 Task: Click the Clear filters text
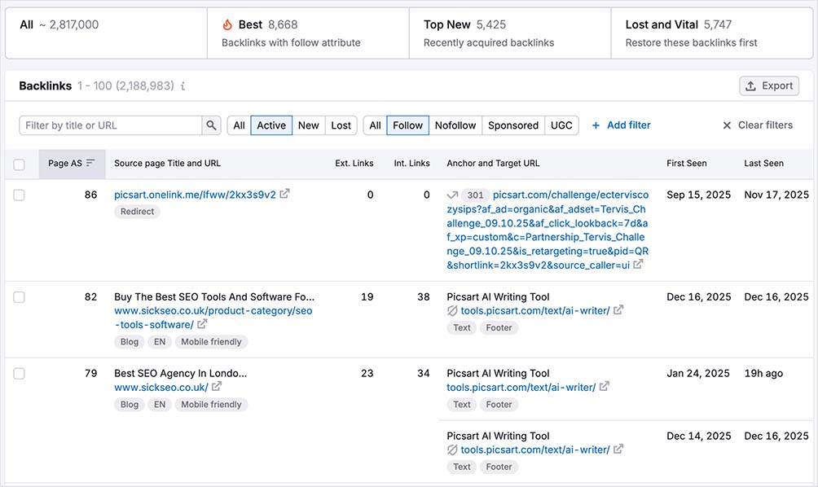coord(765,125)
